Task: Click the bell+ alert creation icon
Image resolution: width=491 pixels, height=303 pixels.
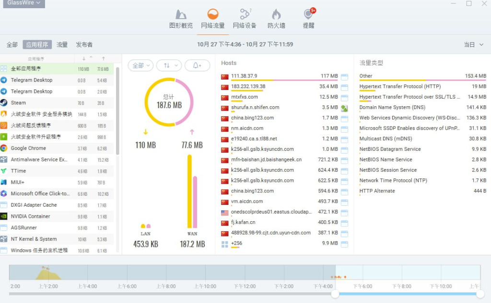Action: click(x=197, y=65)
